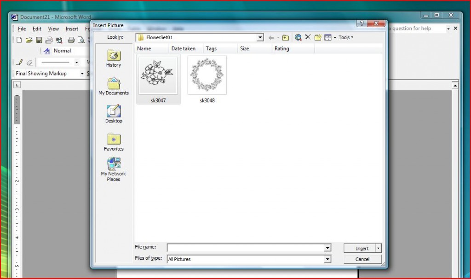Cancel the Insert Picture dialog
Screen dimensions: 471x279
pos(362,259)
